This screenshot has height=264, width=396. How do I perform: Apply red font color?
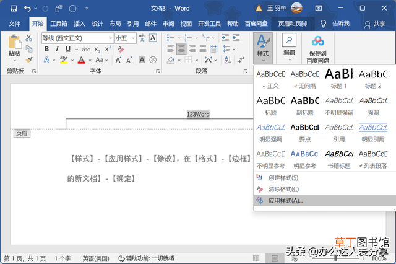pyautogui.click(x=81, y=60)
